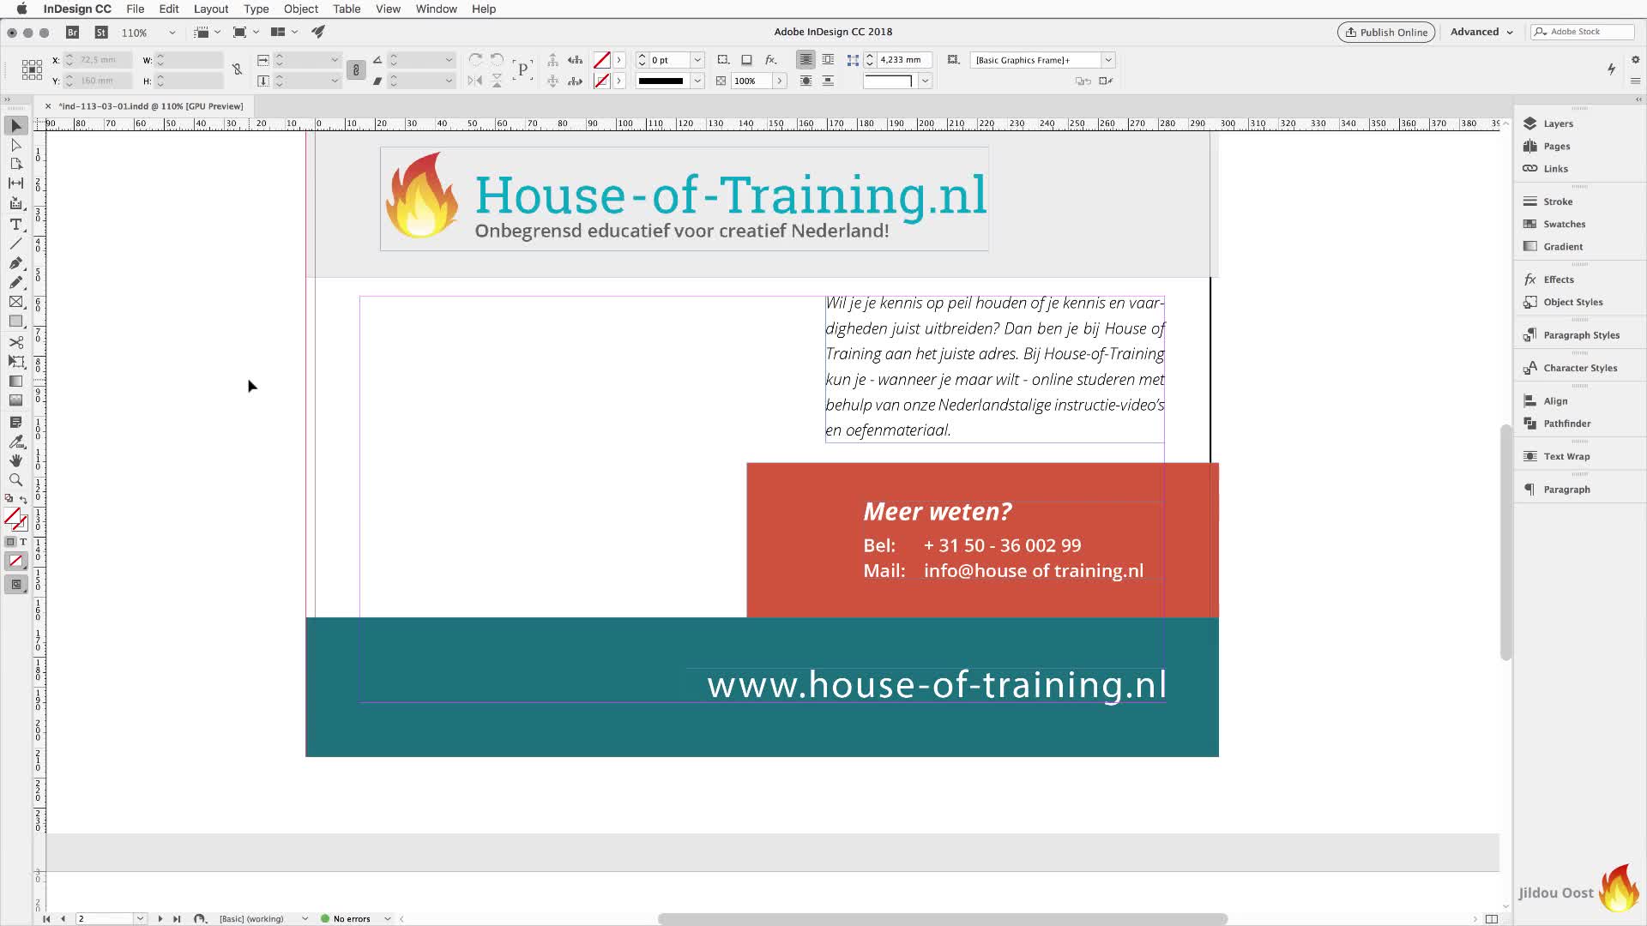Expand the Advanced workspace switcher
The width and height of the screenshot is (1647, 926).
pos(1481,32)
